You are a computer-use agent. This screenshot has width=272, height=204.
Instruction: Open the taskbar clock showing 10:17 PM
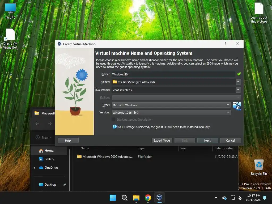pos(253,198)
